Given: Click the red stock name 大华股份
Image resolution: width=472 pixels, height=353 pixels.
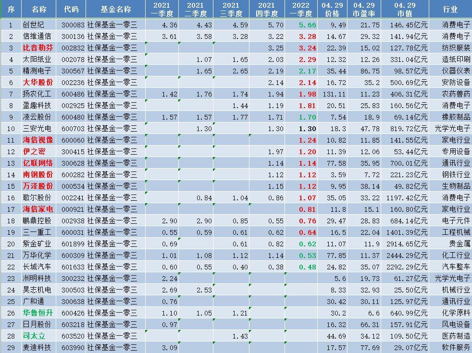Looking at the screenshot, I should pos(38,83).
